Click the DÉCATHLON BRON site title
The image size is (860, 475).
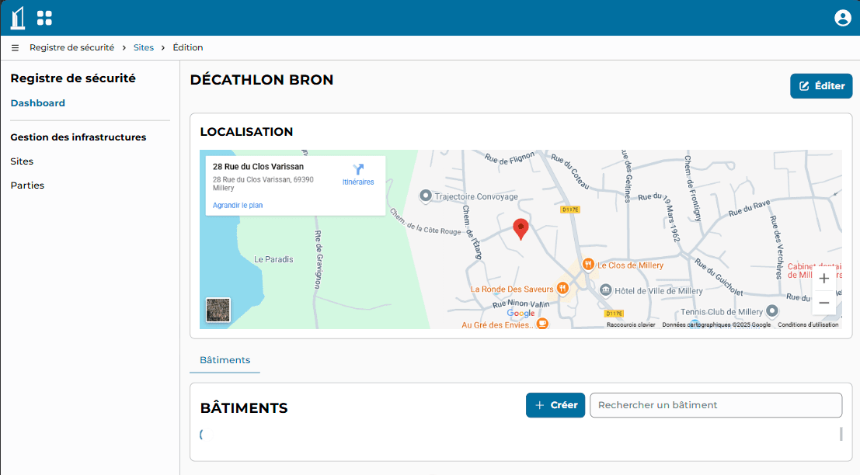click(x=262, y=80)
